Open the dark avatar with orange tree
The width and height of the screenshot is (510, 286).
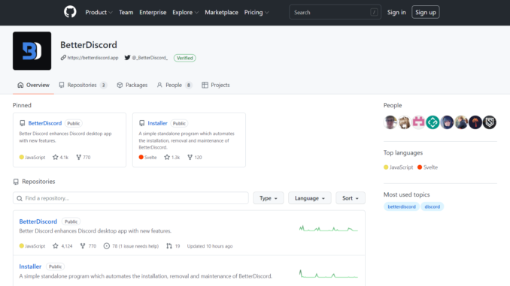(475, 122)
